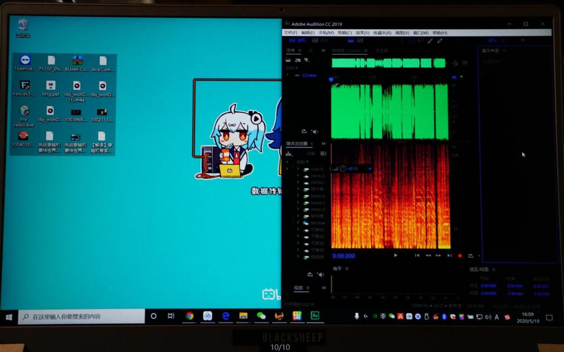Switch to the Multitrack editor view
Screen dimensions: 564x352
321,40
